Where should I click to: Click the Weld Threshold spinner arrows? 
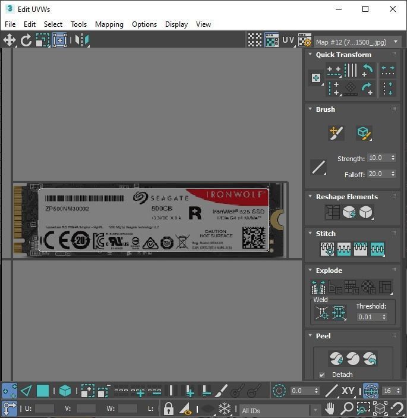(x=384, y=317)
